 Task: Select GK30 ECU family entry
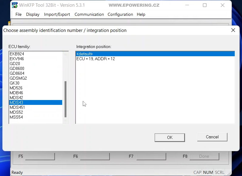pos(36,83)
